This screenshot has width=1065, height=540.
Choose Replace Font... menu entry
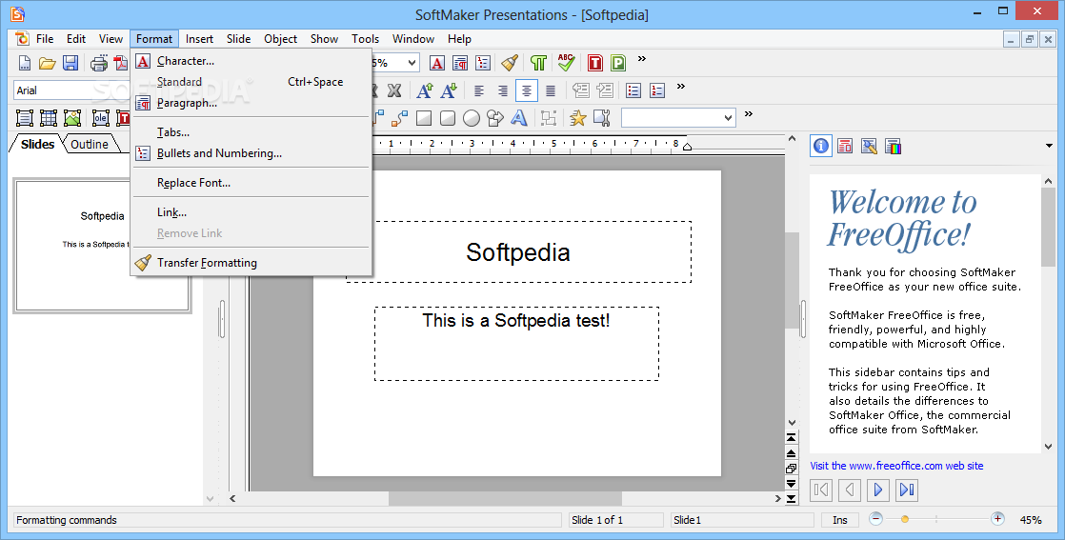point(251,183)
